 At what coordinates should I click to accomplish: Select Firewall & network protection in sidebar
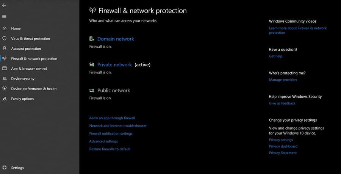(34, 59)
